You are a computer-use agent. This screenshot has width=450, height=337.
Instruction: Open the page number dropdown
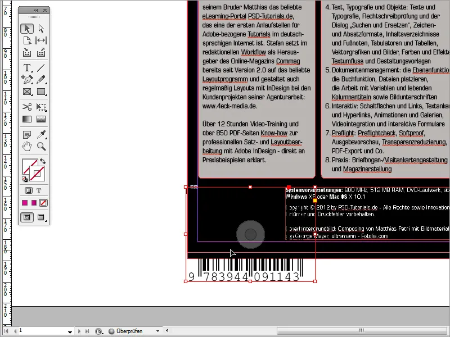coord(70,331)
